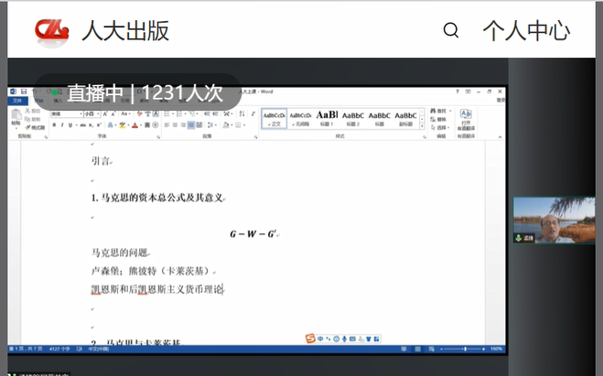603x376 pixels.
Task: Align text left
Action: click(x=167, y=125)
